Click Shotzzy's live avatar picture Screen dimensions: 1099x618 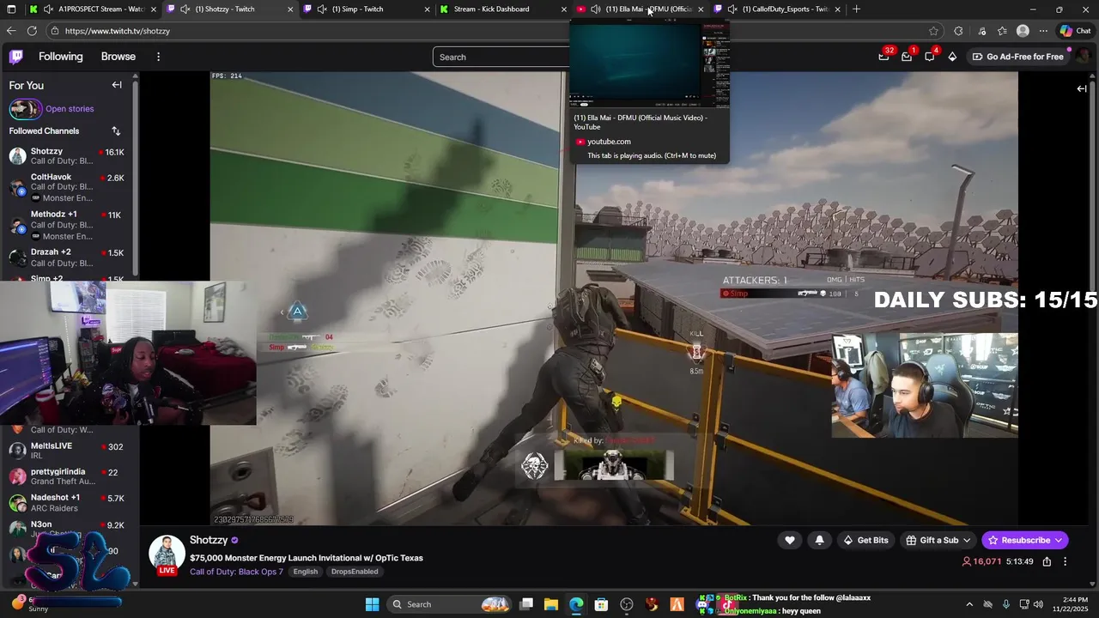coord(167,554)
